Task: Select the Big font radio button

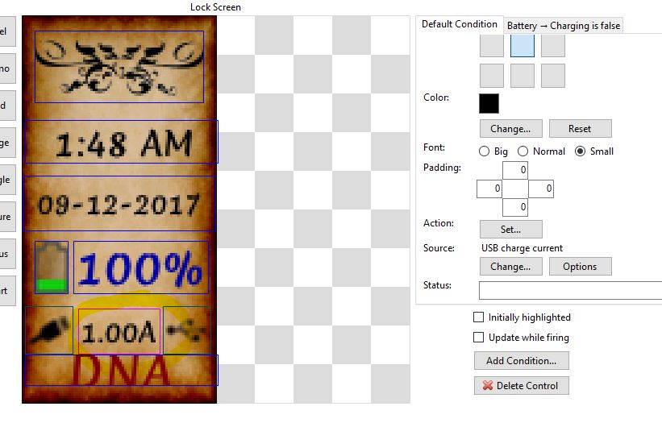Action: (x=485, y=151)
